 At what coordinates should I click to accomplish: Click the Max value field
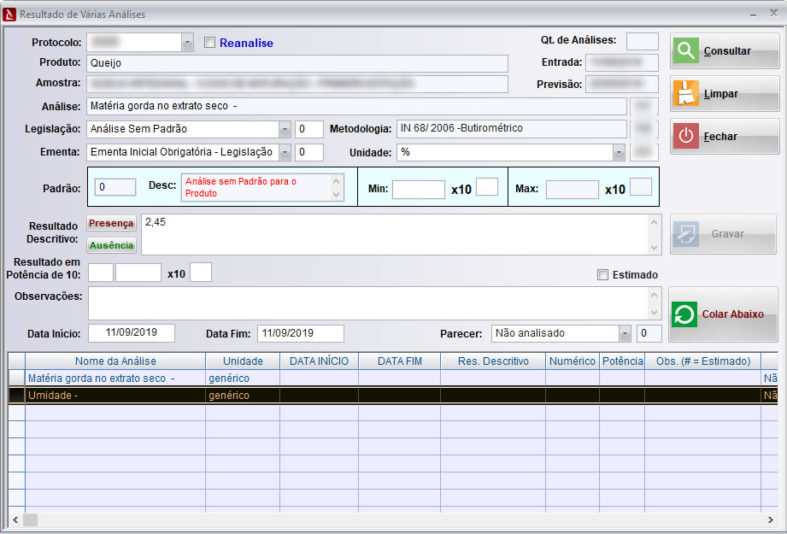[573, 190]
